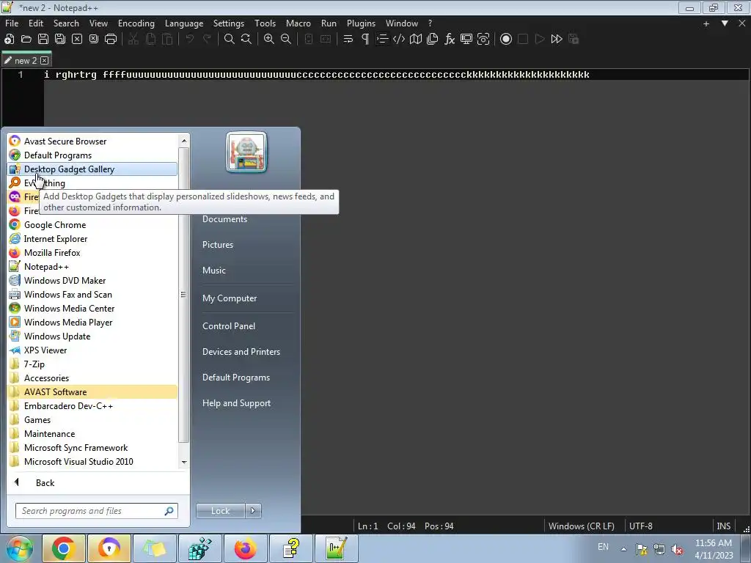Toggle INS overwrite mode in status bar
Screen dimensions: 751x563
pos(723,526)
